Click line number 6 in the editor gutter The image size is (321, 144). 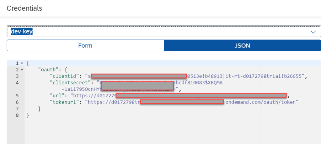pos(17,102)
